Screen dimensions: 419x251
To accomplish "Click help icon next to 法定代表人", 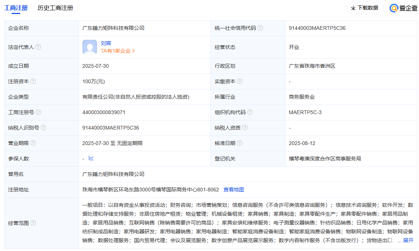I will coord(38,47).
